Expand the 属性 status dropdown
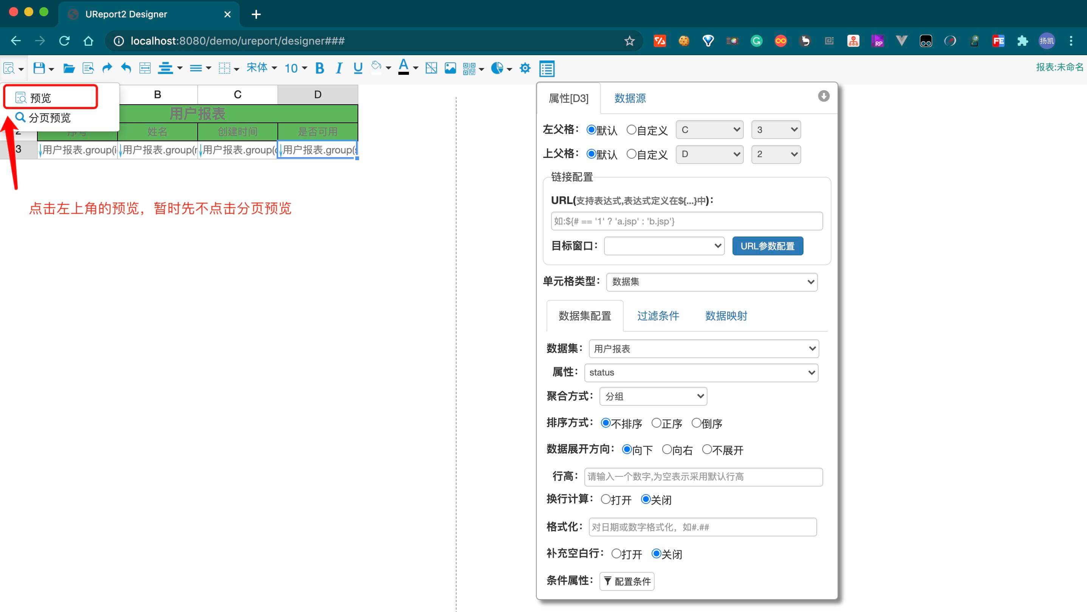The image size is (1087, 612). [701, 372]
